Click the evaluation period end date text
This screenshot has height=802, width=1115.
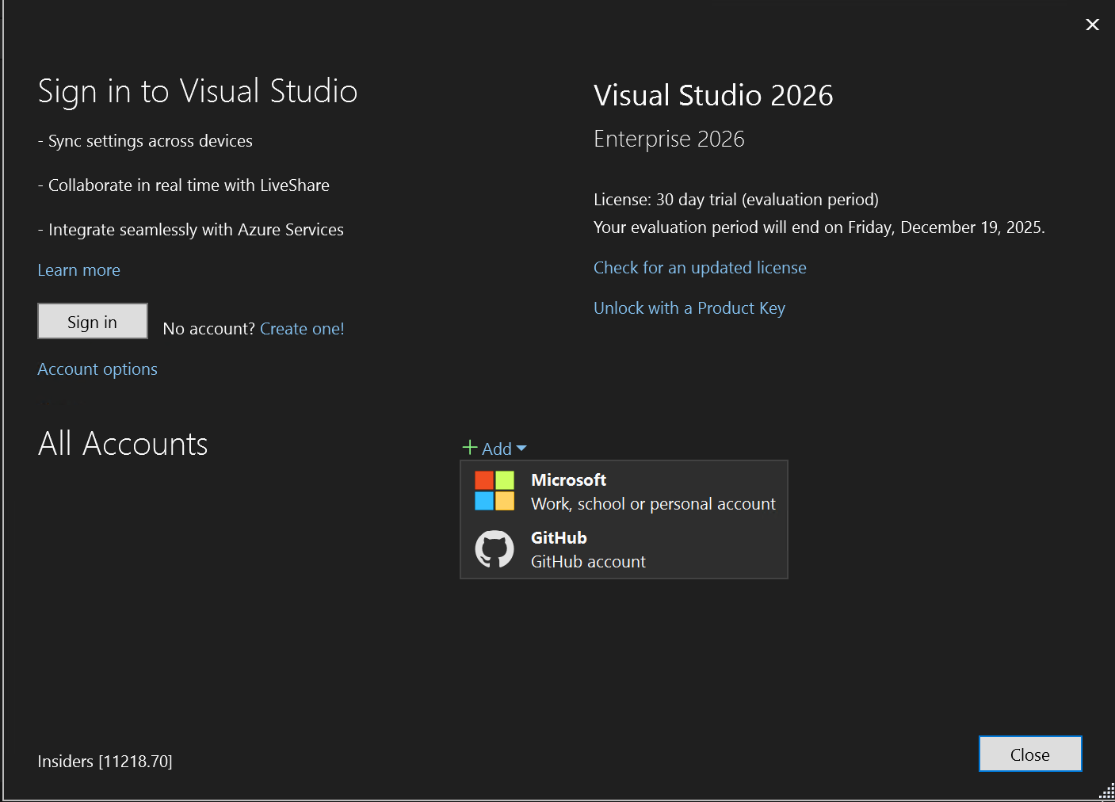click(819, 227)
